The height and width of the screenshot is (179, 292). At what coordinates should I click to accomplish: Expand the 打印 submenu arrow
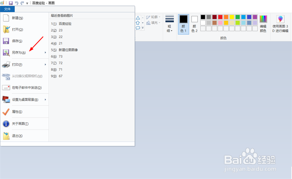tap(45, 65)
